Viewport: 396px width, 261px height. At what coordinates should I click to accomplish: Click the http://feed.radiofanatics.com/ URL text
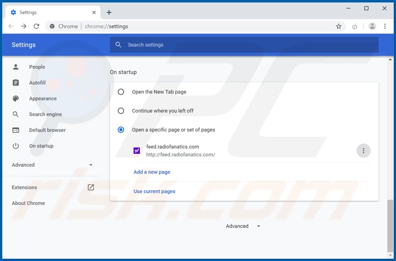(x=180, y=154)
